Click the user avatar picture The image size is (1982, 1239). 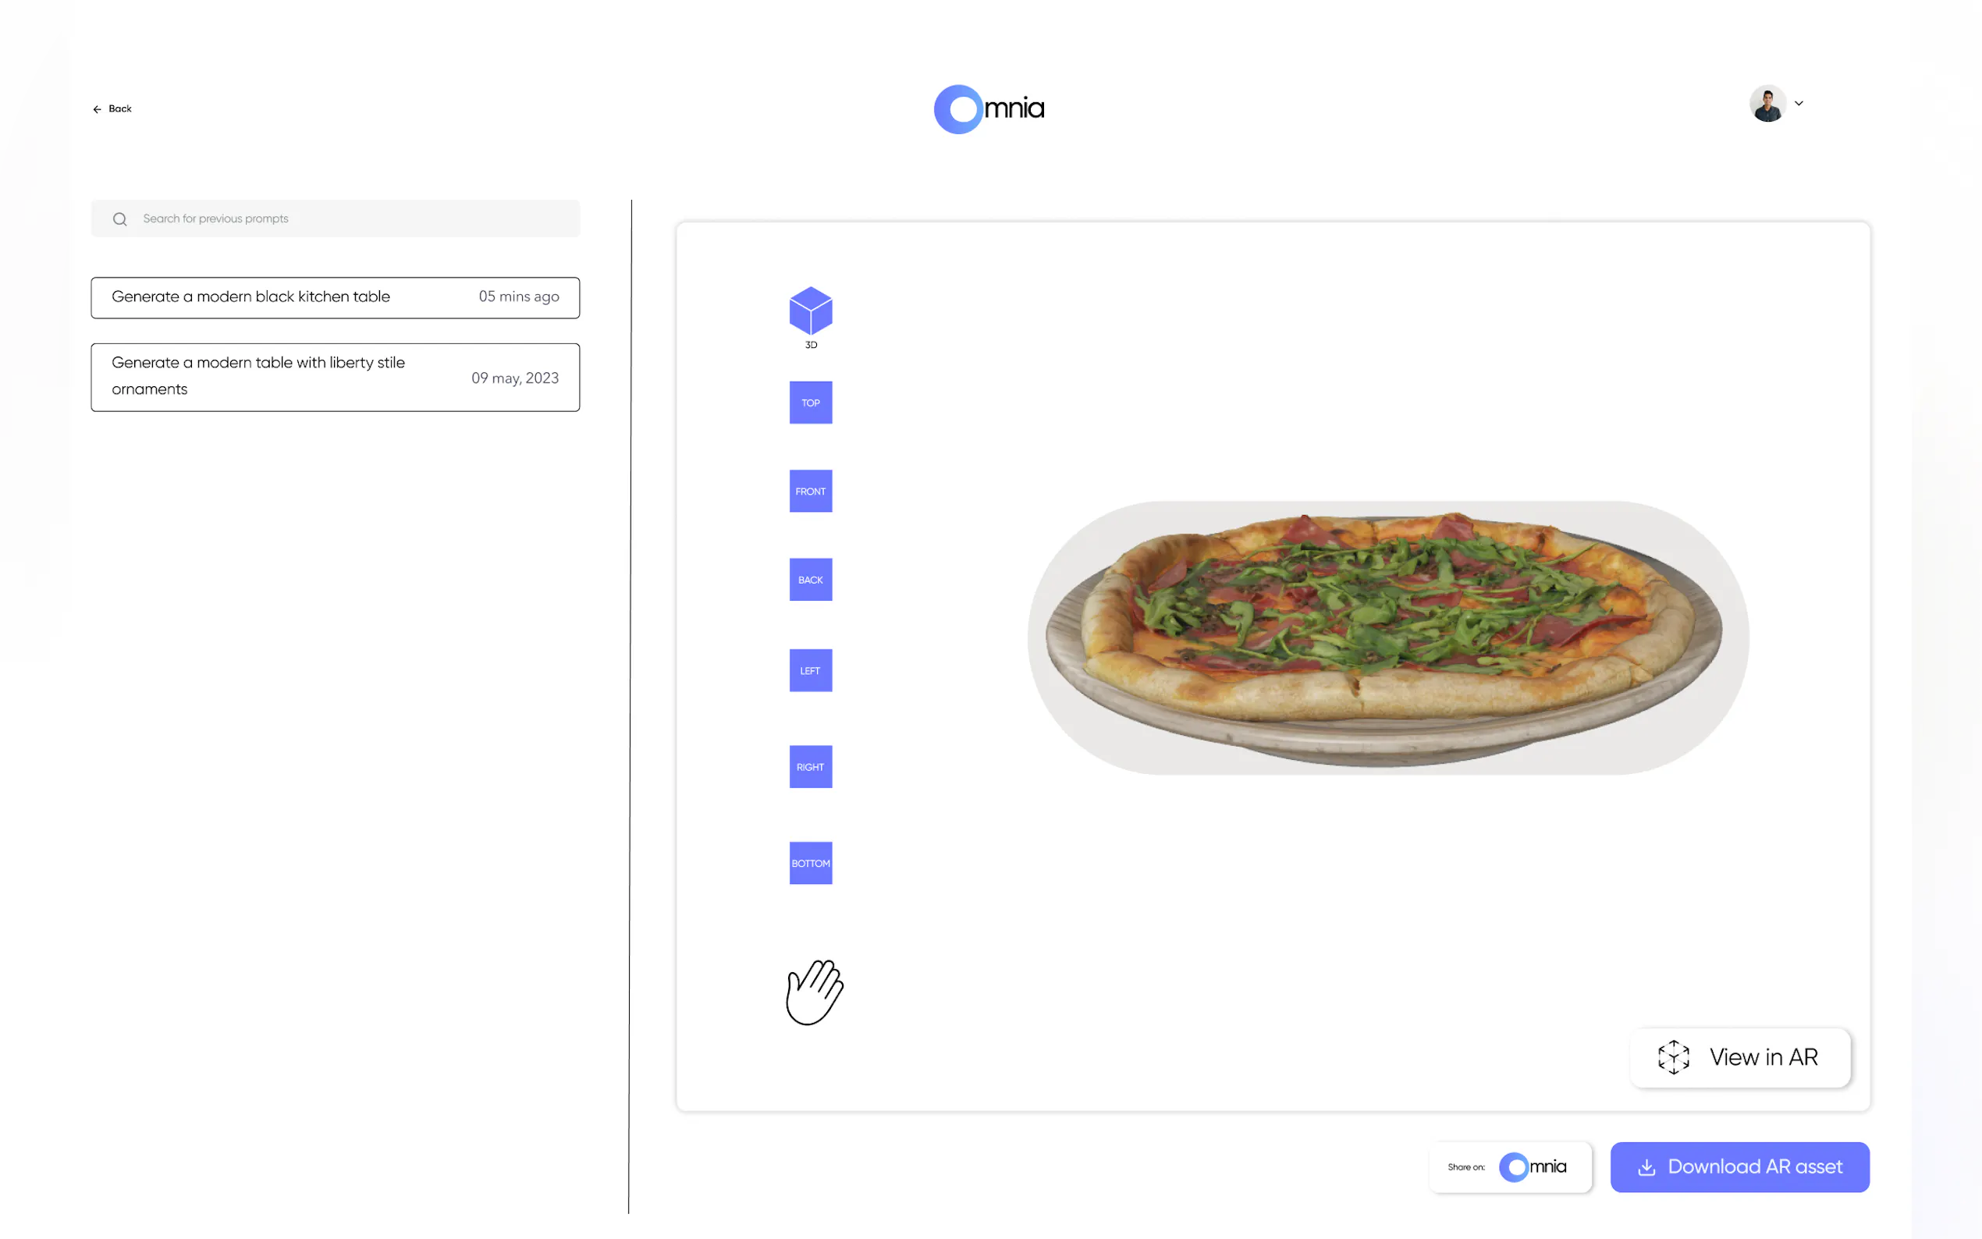coord(1767,104)
